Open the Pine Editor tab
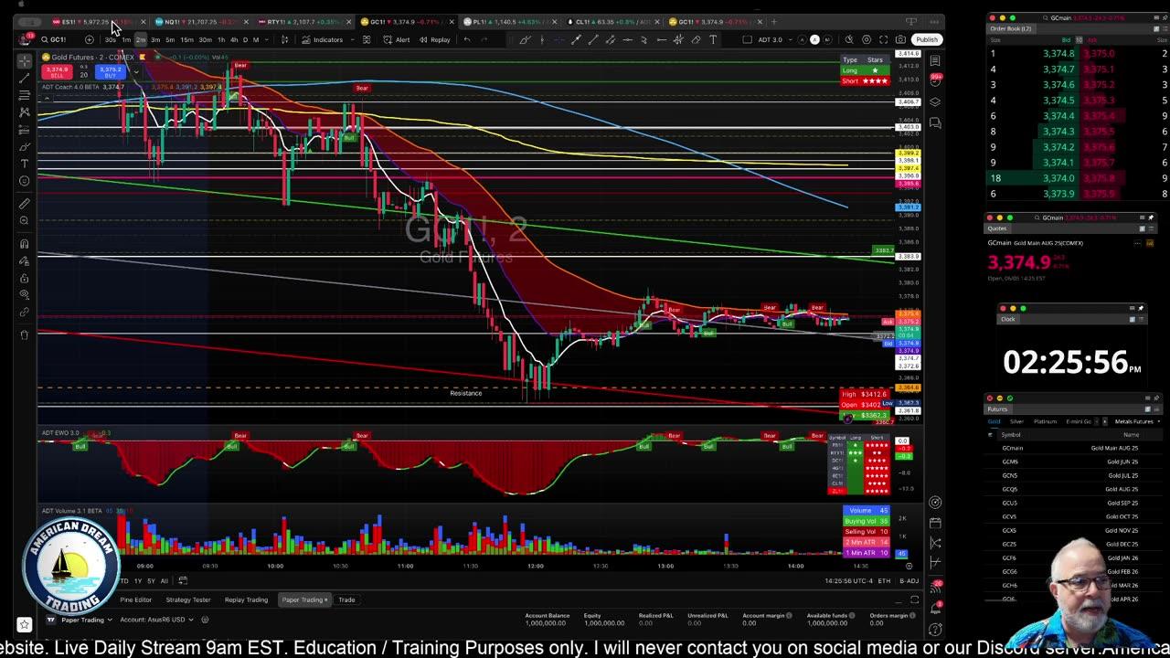This screenshot has height=658, width=1170. [135, 600]
